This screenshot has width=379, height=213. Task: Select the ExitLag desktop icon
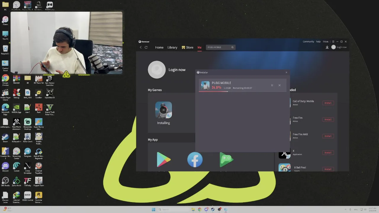17,94
